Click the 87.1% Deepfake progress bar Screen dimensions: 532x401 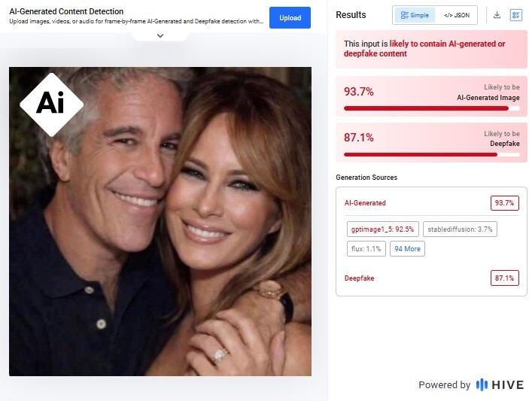point(431,154)
